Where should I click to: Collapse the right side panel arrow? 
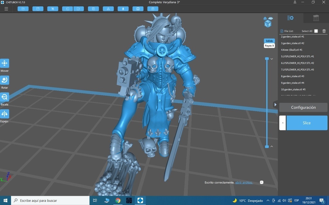point(275,105)
